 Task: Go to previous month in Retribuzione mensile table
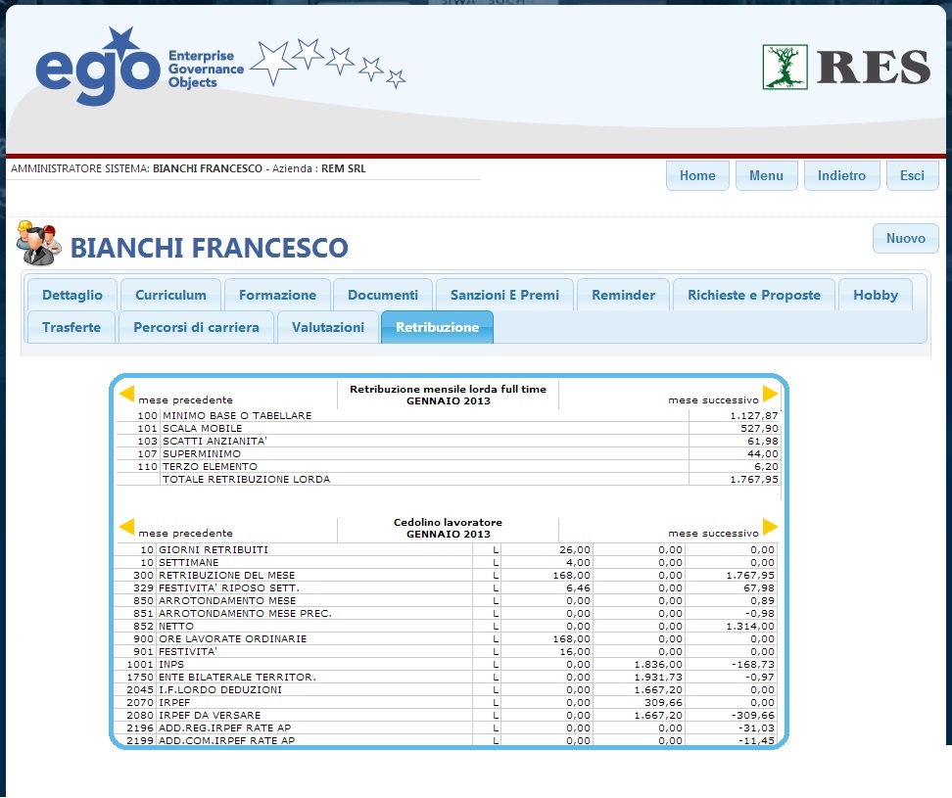[127, 394]
